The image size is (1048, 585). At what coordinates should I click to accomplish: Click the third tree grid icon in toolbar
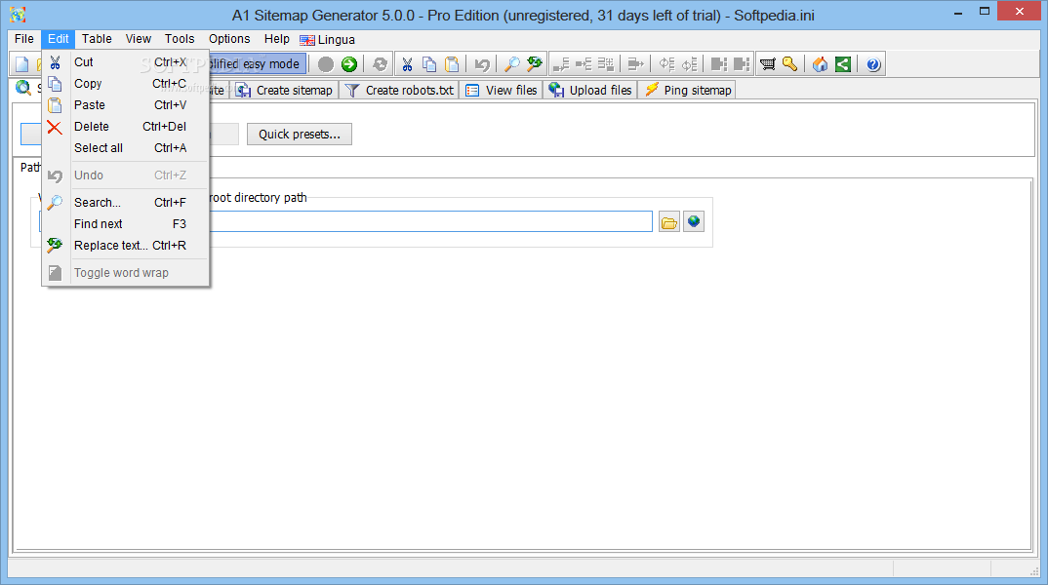pos(606,64)
